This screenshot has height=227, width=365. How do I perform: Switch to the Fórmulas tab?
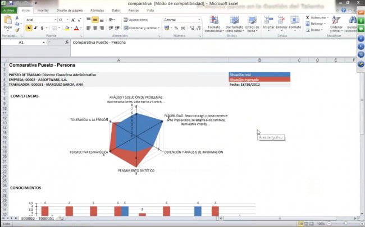pos(97,11)
